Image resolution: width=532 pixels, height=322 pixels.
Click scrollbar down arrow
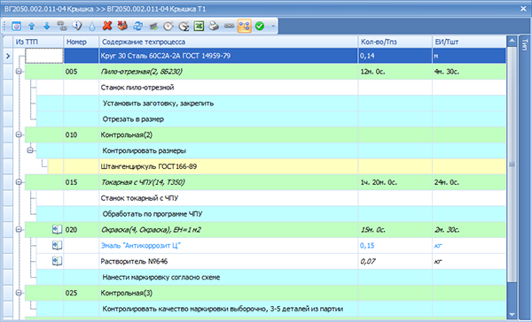point(512,314)
